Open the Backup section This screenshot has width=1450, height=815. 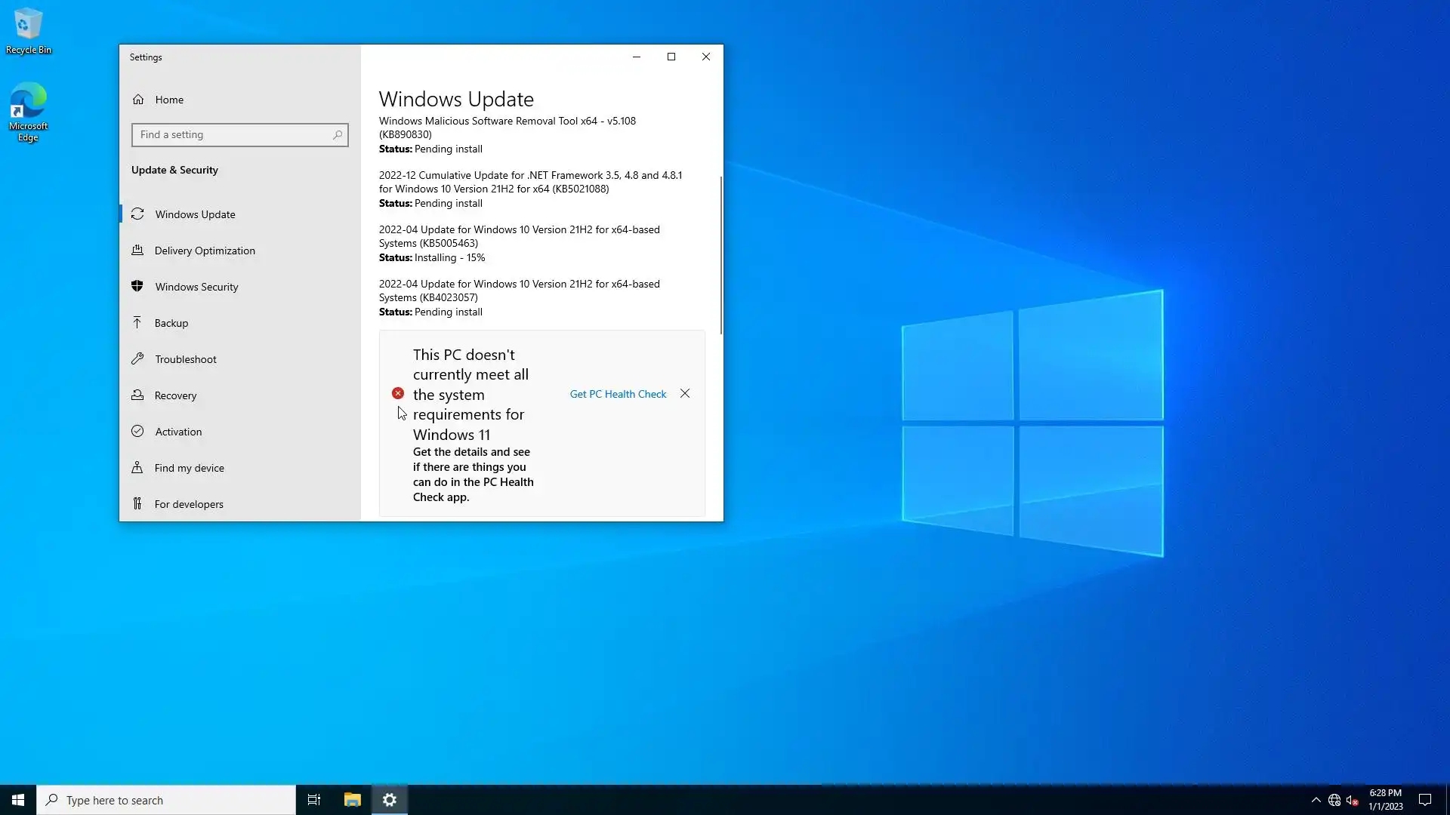(x=171, y=323)
